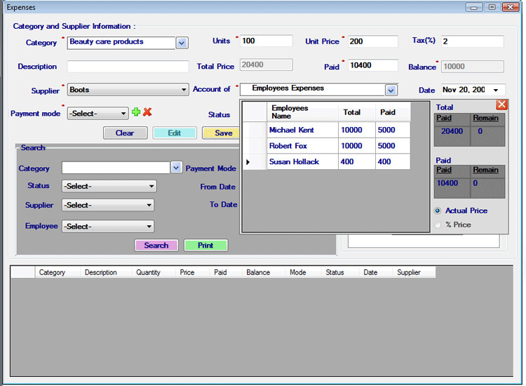This screenshot has width=526, height=386.
Task: Select the Michael Kent employee row
Action: tap(326, 130)
